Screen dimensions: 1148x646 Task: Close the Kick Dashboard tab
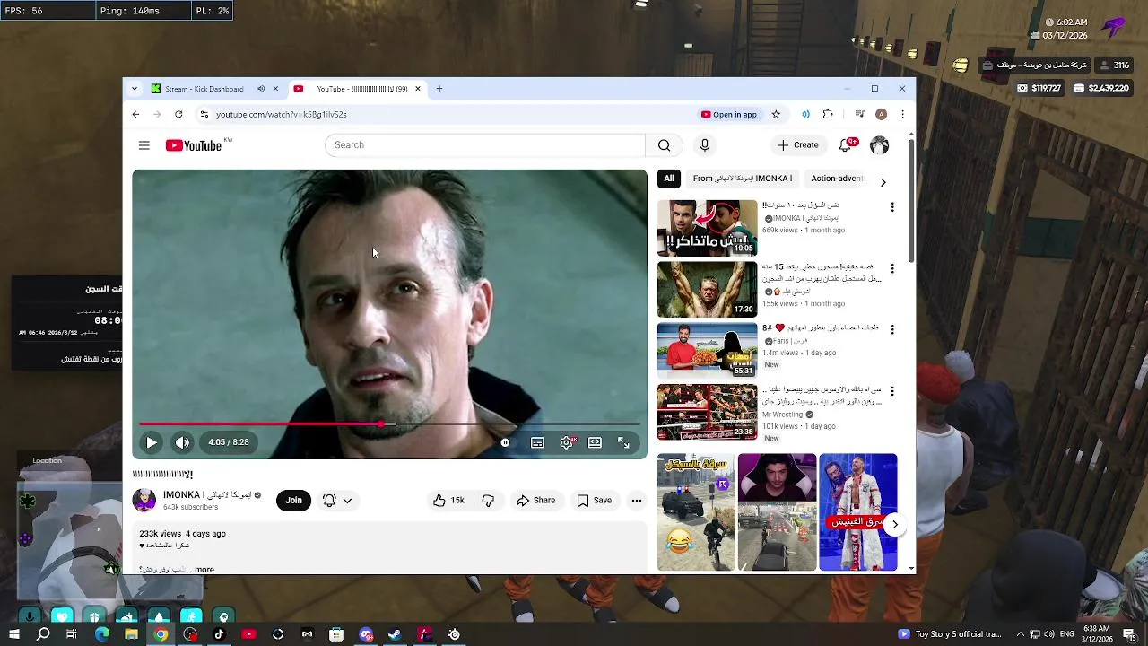click(275, 89)
